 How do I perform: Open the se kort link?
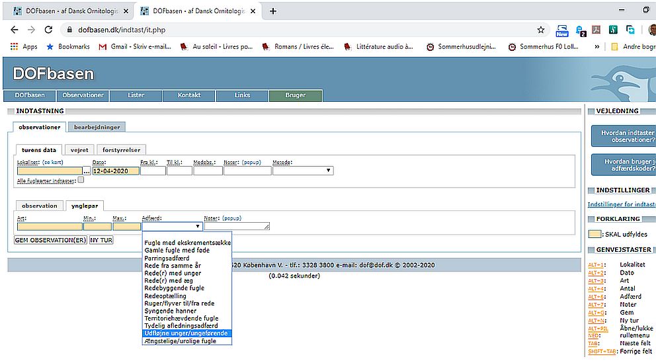[x=53, y=162]
